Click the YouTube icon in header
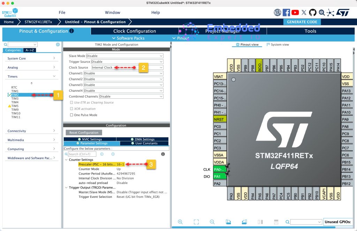 coord(295,13)
